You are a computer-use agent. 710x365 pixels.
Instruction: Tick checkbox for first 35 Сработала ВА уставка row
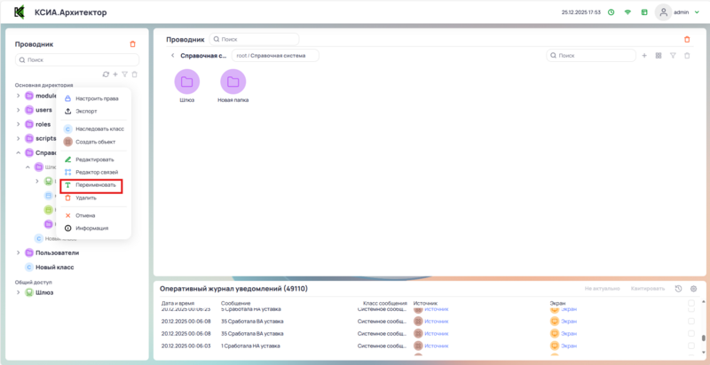pos(691,321)
